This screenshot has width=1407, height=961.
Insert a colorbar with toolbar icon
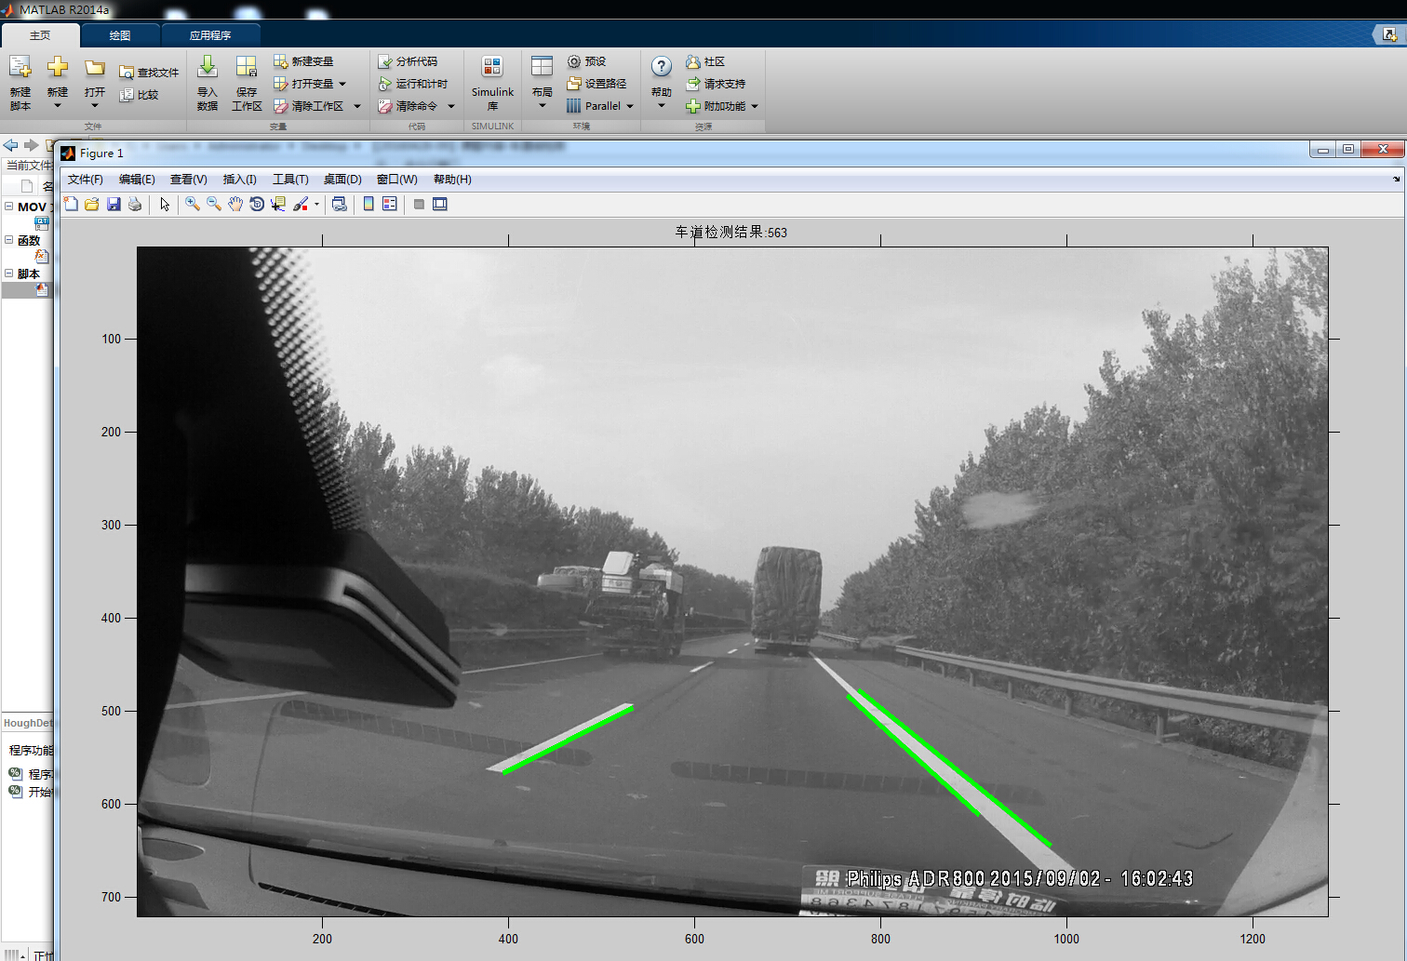pos(368,204)
